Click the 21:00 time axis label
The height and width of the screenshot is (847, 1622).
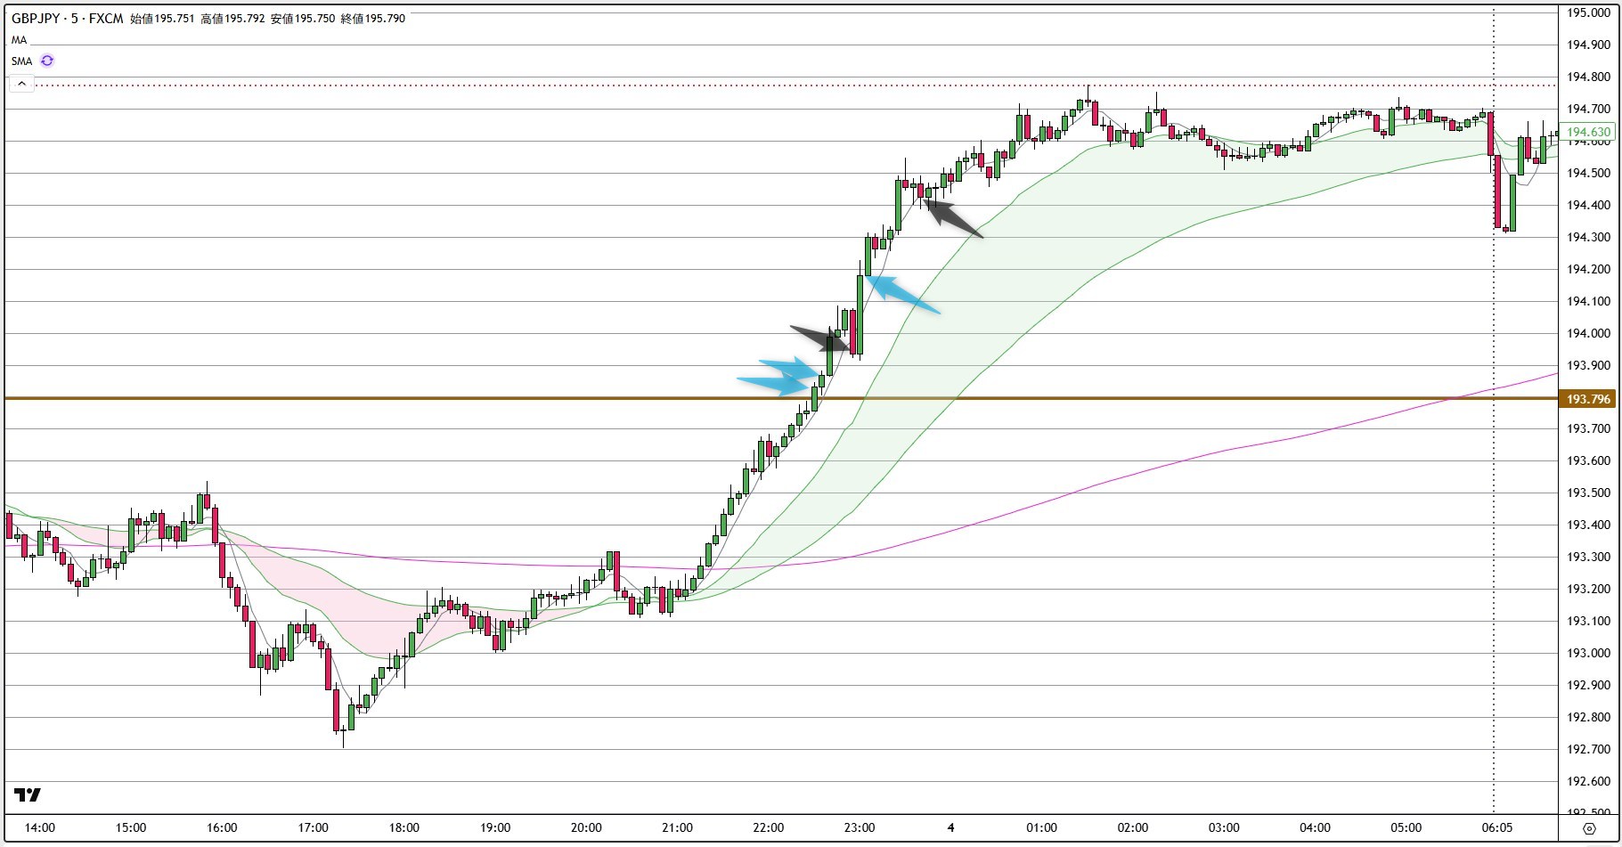[677, 827]
